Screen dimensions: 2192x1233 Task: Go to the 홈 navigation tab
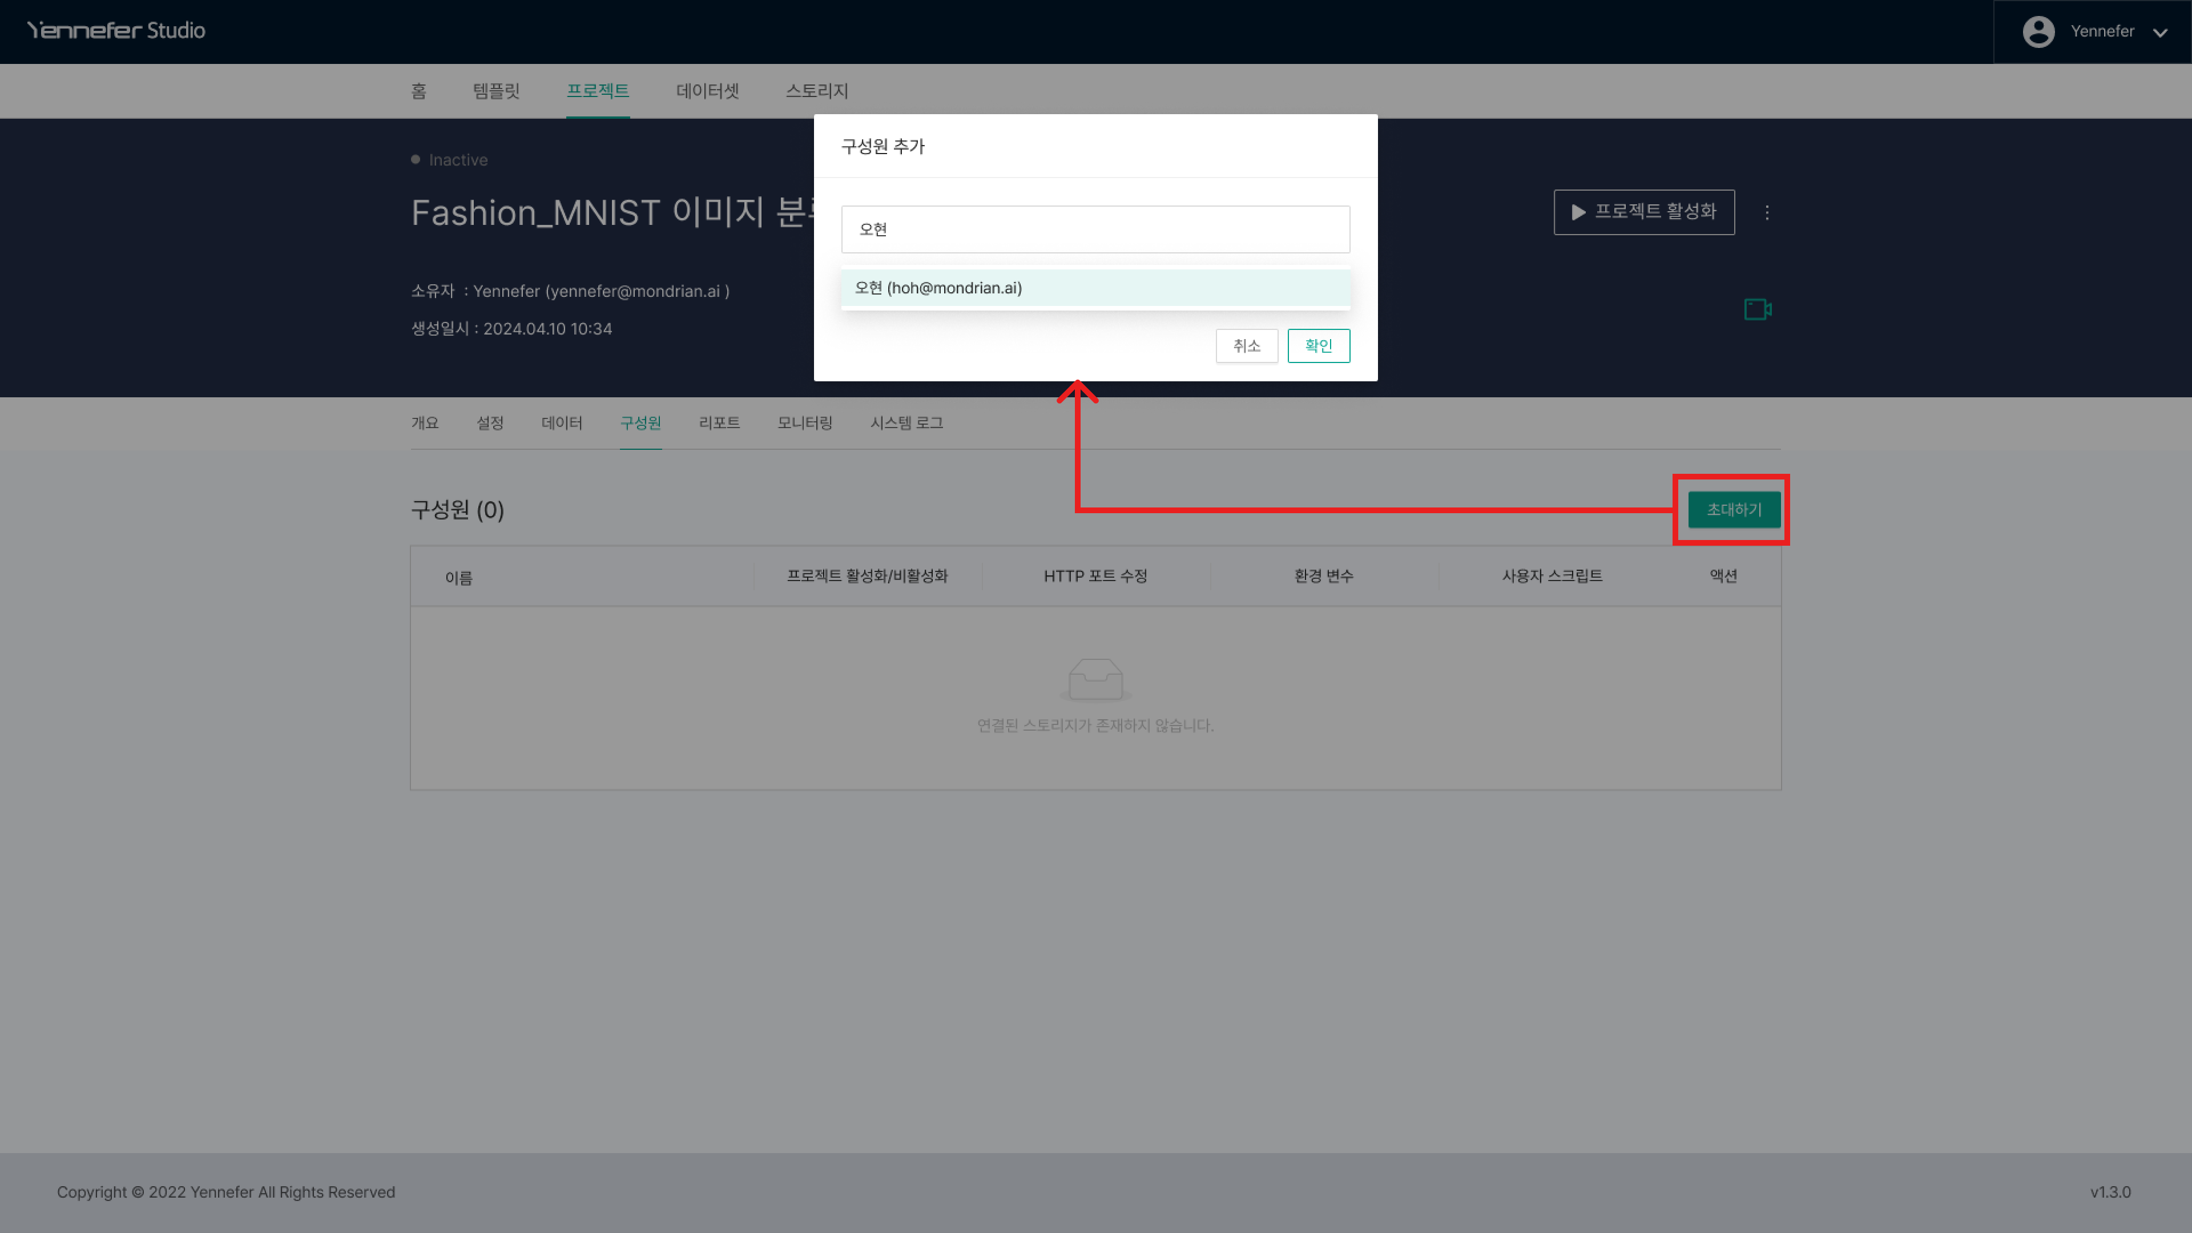point(418,91)
